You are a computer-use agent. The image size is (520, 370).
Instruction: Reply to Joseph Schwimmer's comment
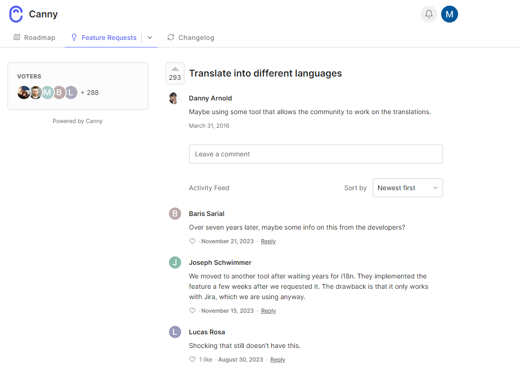tap(268, 310)
